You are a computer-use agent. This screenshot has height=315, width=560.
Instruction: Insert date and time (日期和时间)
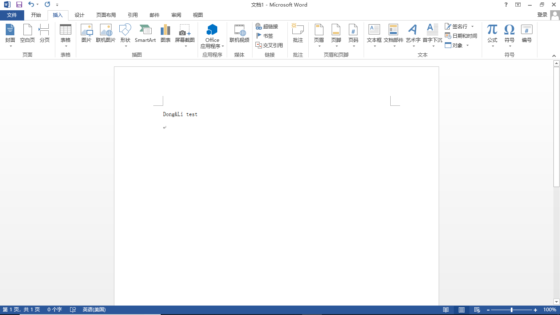461,36
